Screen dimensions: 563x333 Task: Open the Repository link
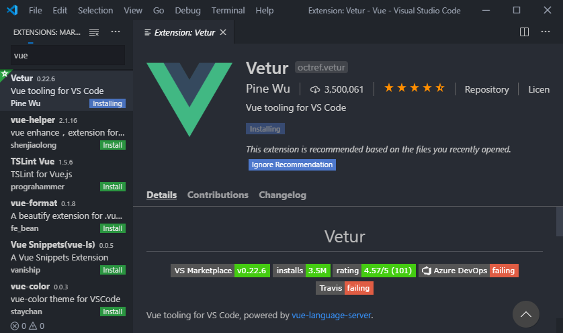pos(486,89)
